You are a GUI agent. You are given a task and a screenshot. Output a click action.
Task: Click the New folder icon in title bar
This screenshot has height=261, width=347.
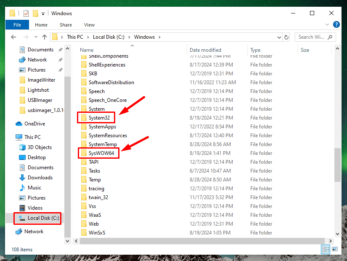(x=35, y=13)
